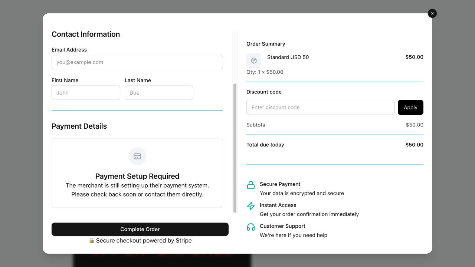475x267 pixels.
Task: Click the Email Address label
Action: pos(69,50)
